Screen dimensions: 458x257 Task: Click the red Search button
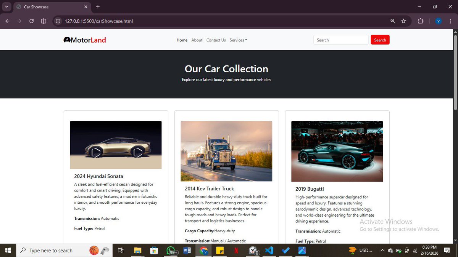[380, 40]
